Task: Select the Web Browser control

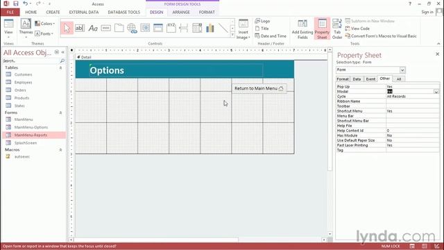Action: 145,28
